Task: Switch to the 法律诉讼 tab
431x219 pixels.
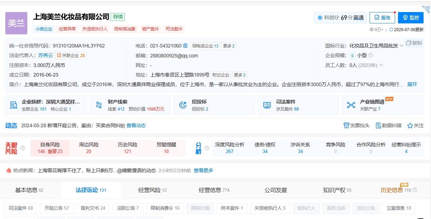Action: pos(91,190)
